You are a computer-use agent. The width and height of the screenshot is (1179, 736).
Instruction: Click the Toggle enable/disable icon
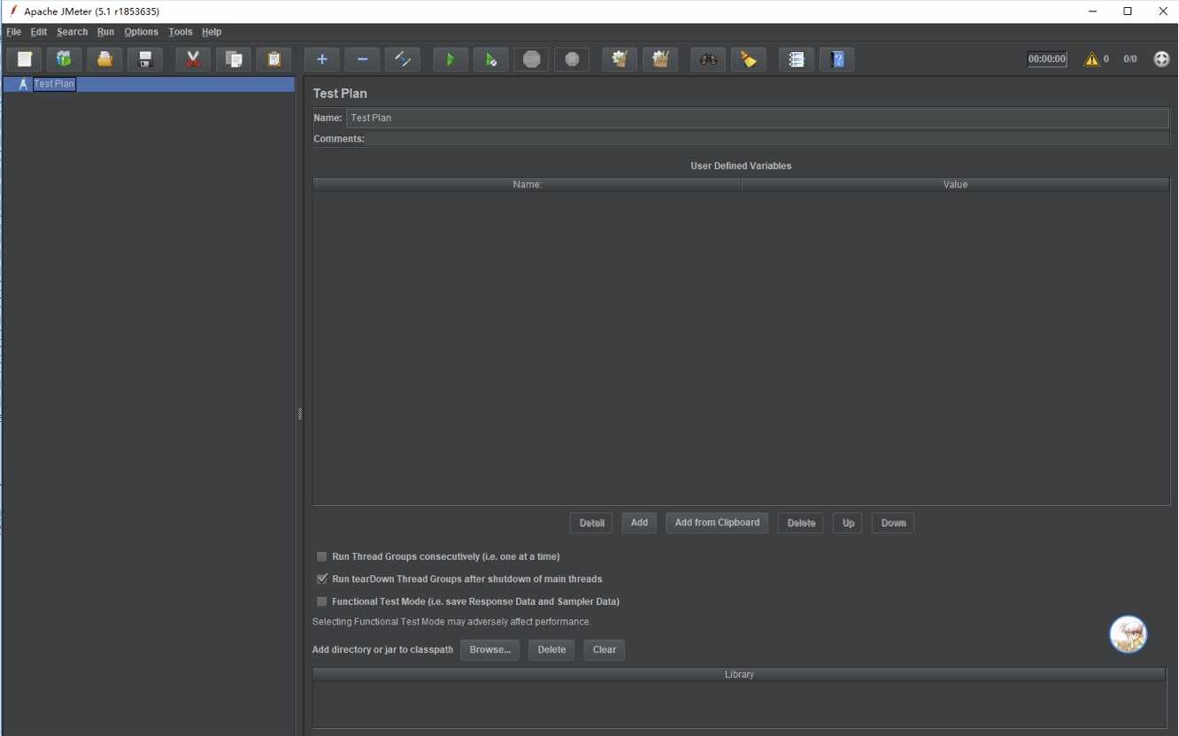403,59
